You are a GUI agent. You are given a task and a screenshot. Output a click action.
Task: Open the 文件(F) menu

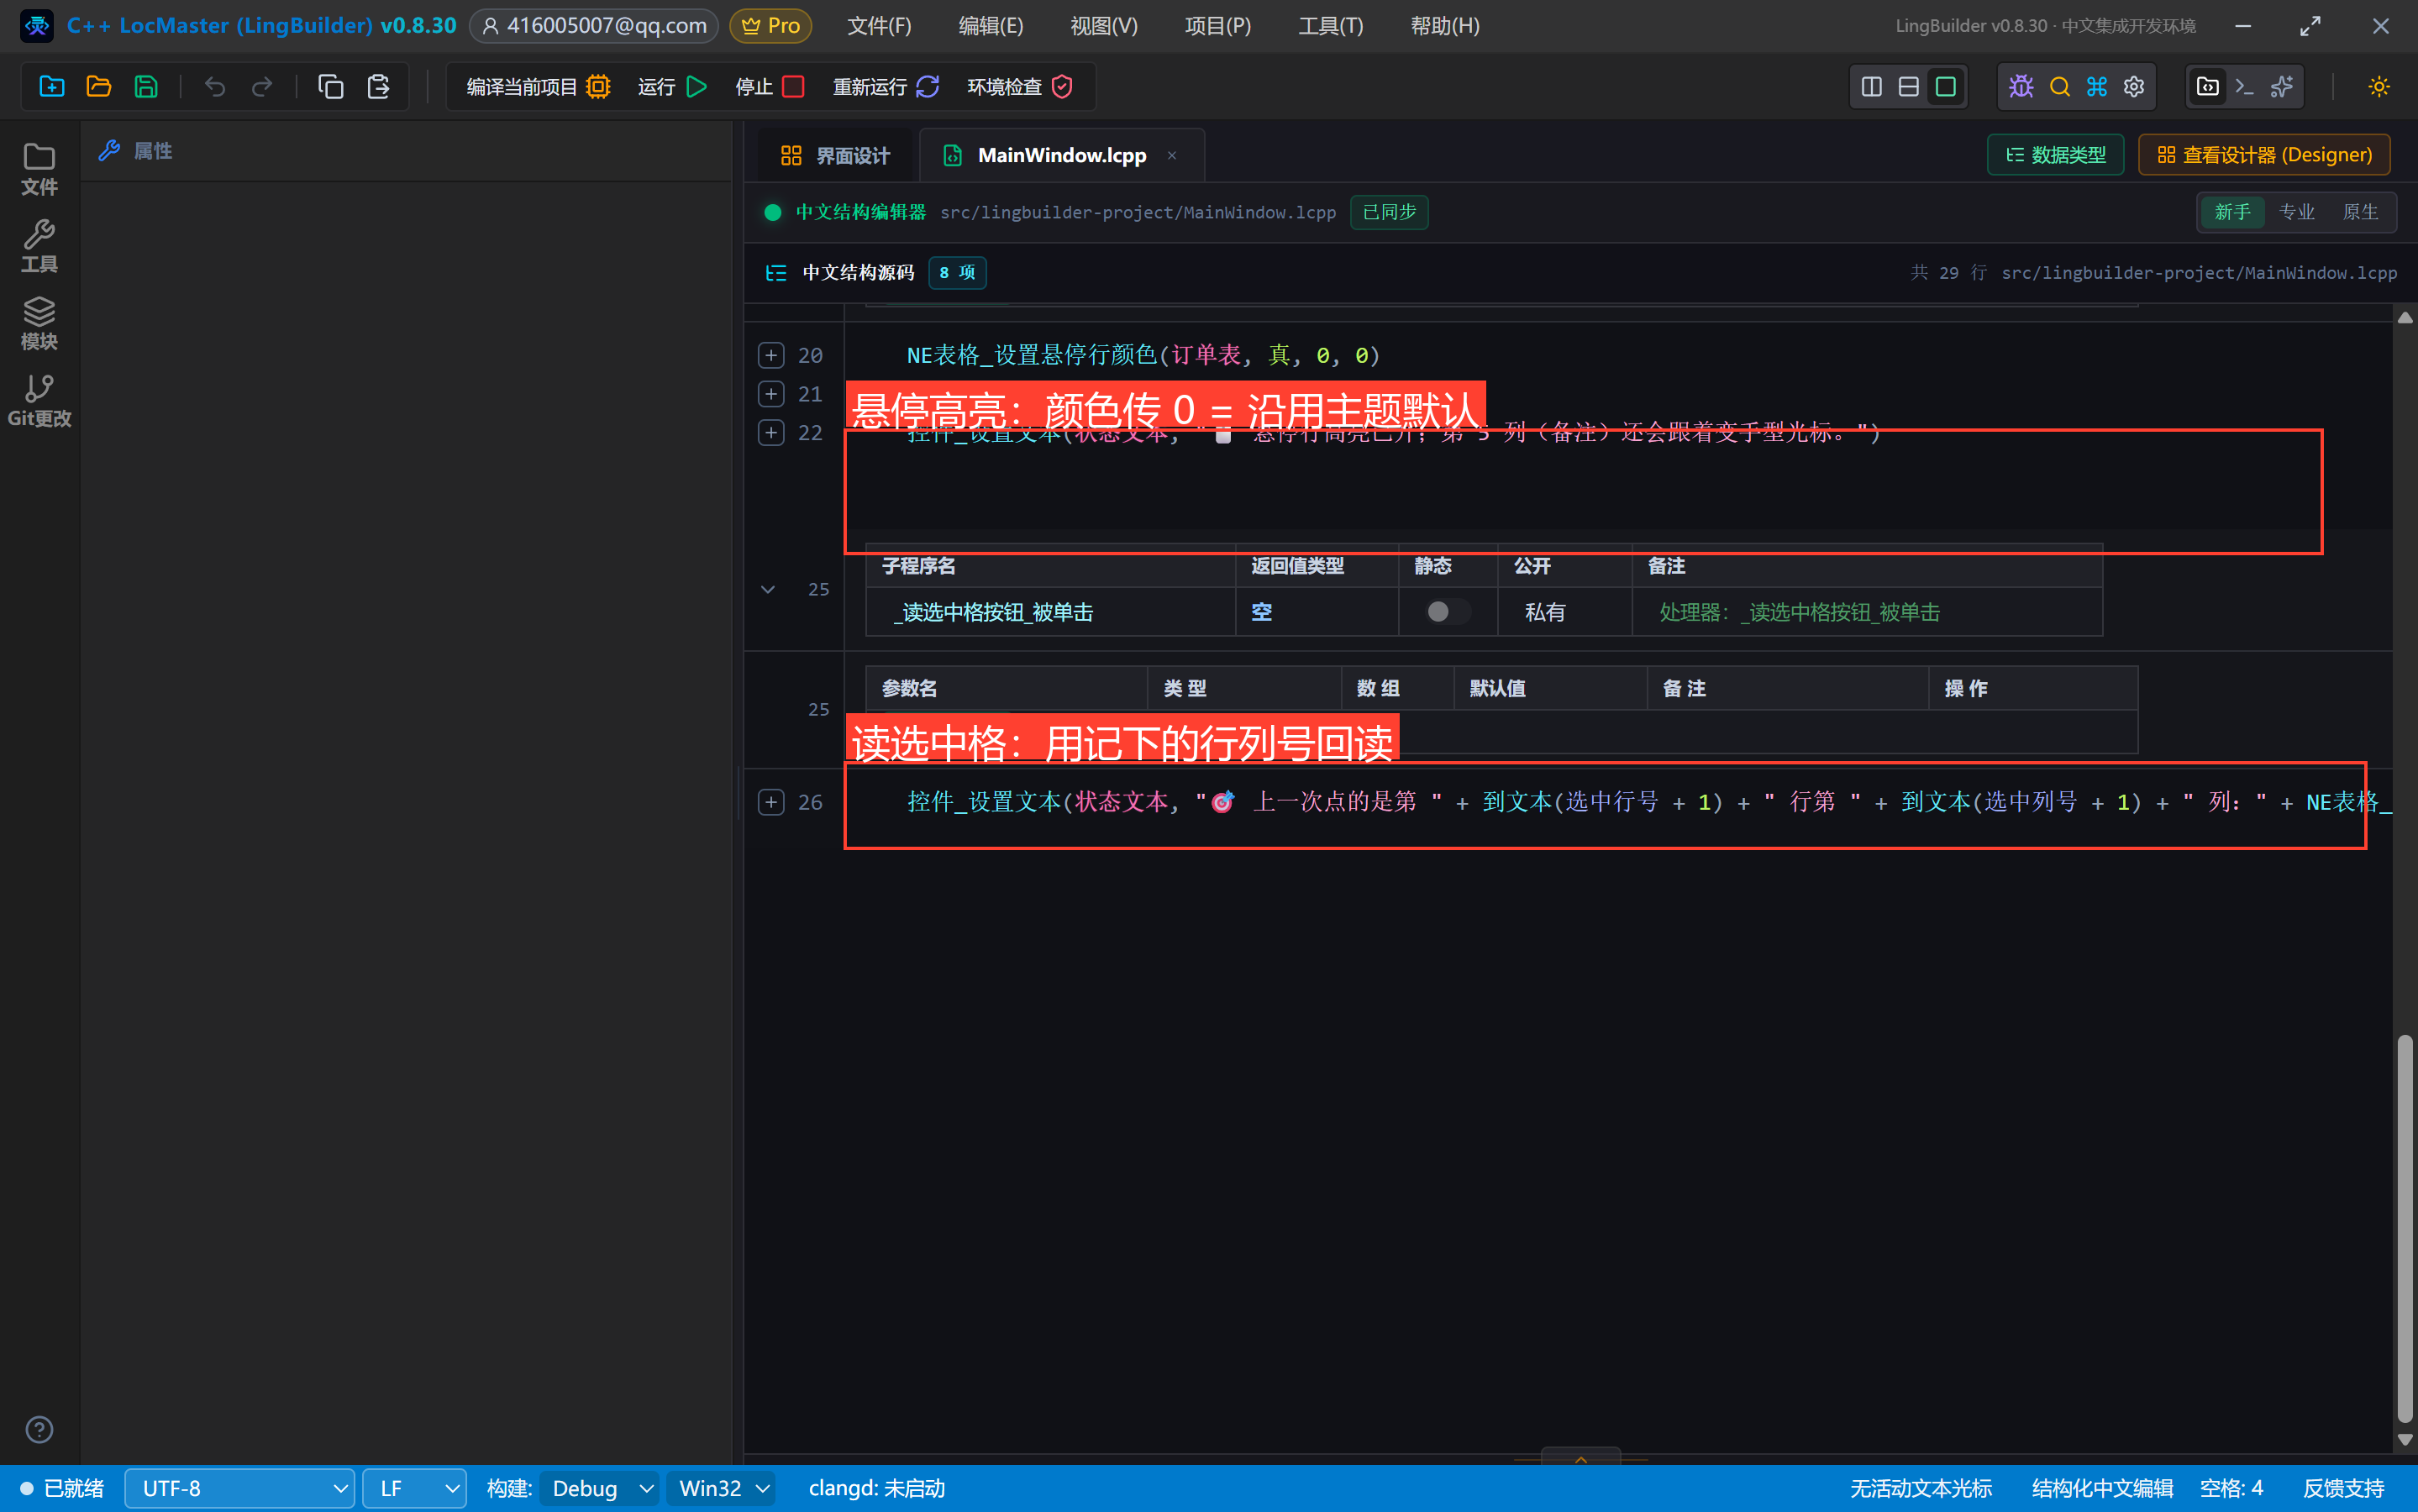point(879,26)
